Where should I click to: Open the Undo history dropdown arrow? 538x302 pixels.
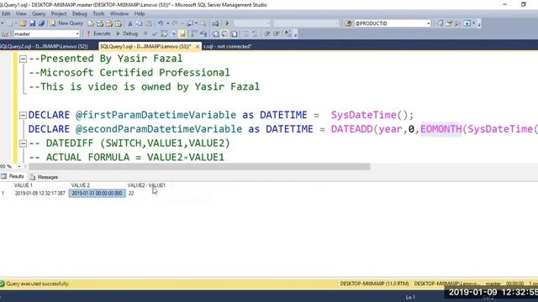click(168, 23)
